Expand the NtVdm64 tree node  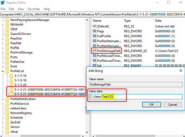pyautogui.click(x=3, y=25)
